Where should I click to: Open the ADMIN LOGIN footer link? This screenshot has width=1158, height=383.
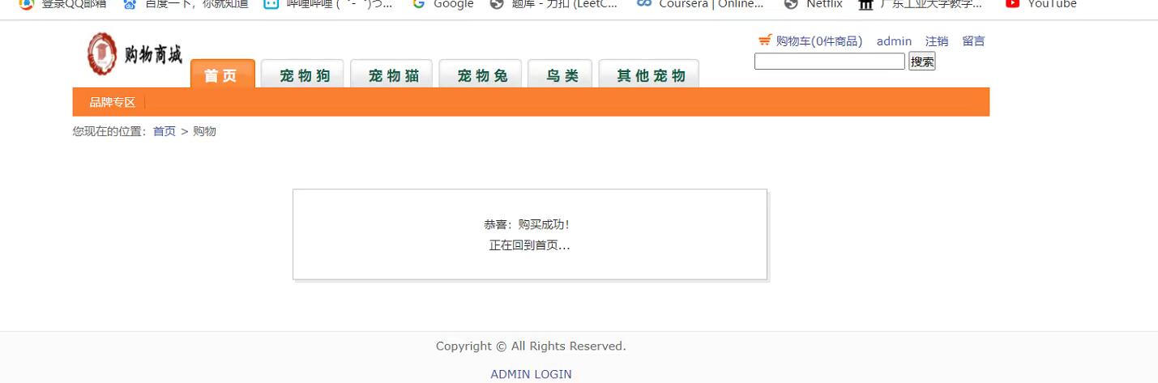(531, 374)
